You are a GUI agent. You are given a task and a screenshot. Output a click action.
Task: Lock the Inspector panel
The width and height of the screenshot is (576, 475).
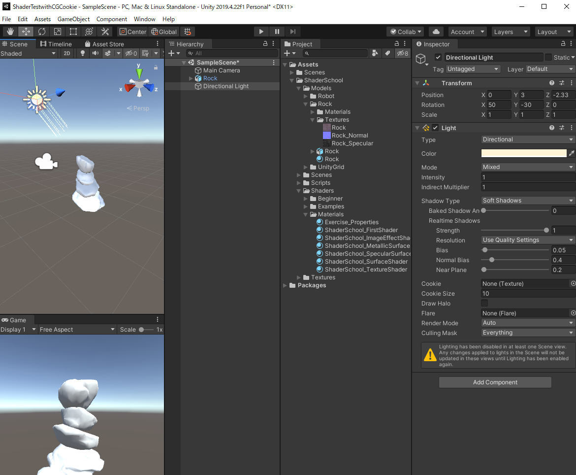coord(563,43)
